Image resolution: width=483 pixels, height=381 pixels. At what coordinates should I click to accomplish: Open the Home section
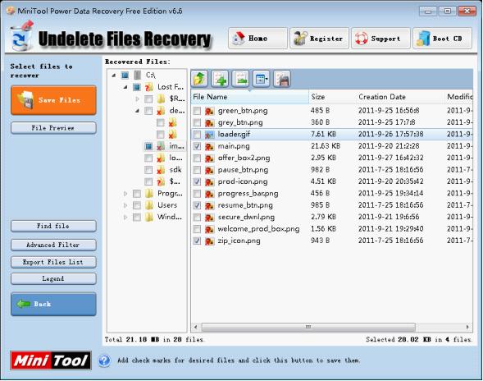(x=257, y=39)
